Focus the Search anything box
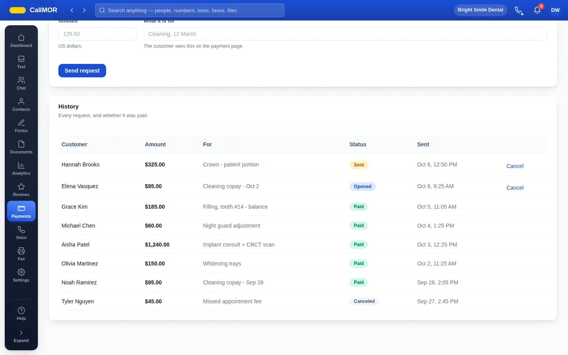The width and height of the screenshot is (568, 355). point(190,10)
